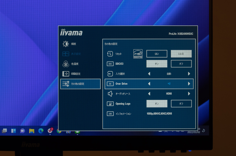Click left arrow for オーディオソース
236x156 pixels.
pyautogui.click(x=149, y=94)
